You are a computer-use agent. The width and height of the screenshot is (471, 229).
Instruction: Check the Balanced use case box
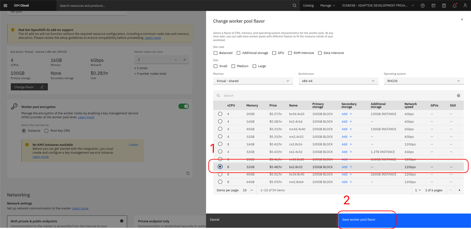[x=215, y=53]
